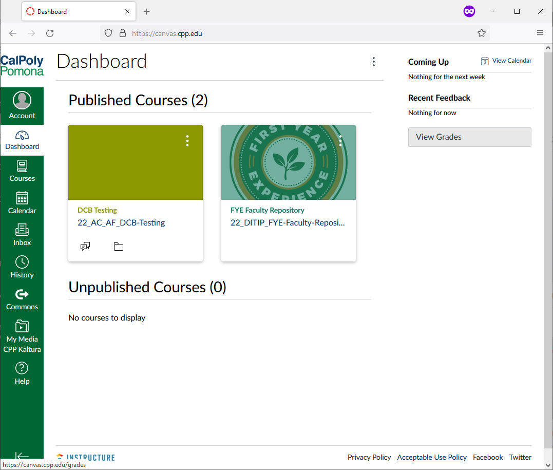Open DCB Testing card options menu
The width and height of the screenshot is (553, 470).
[x=187, y=141]
